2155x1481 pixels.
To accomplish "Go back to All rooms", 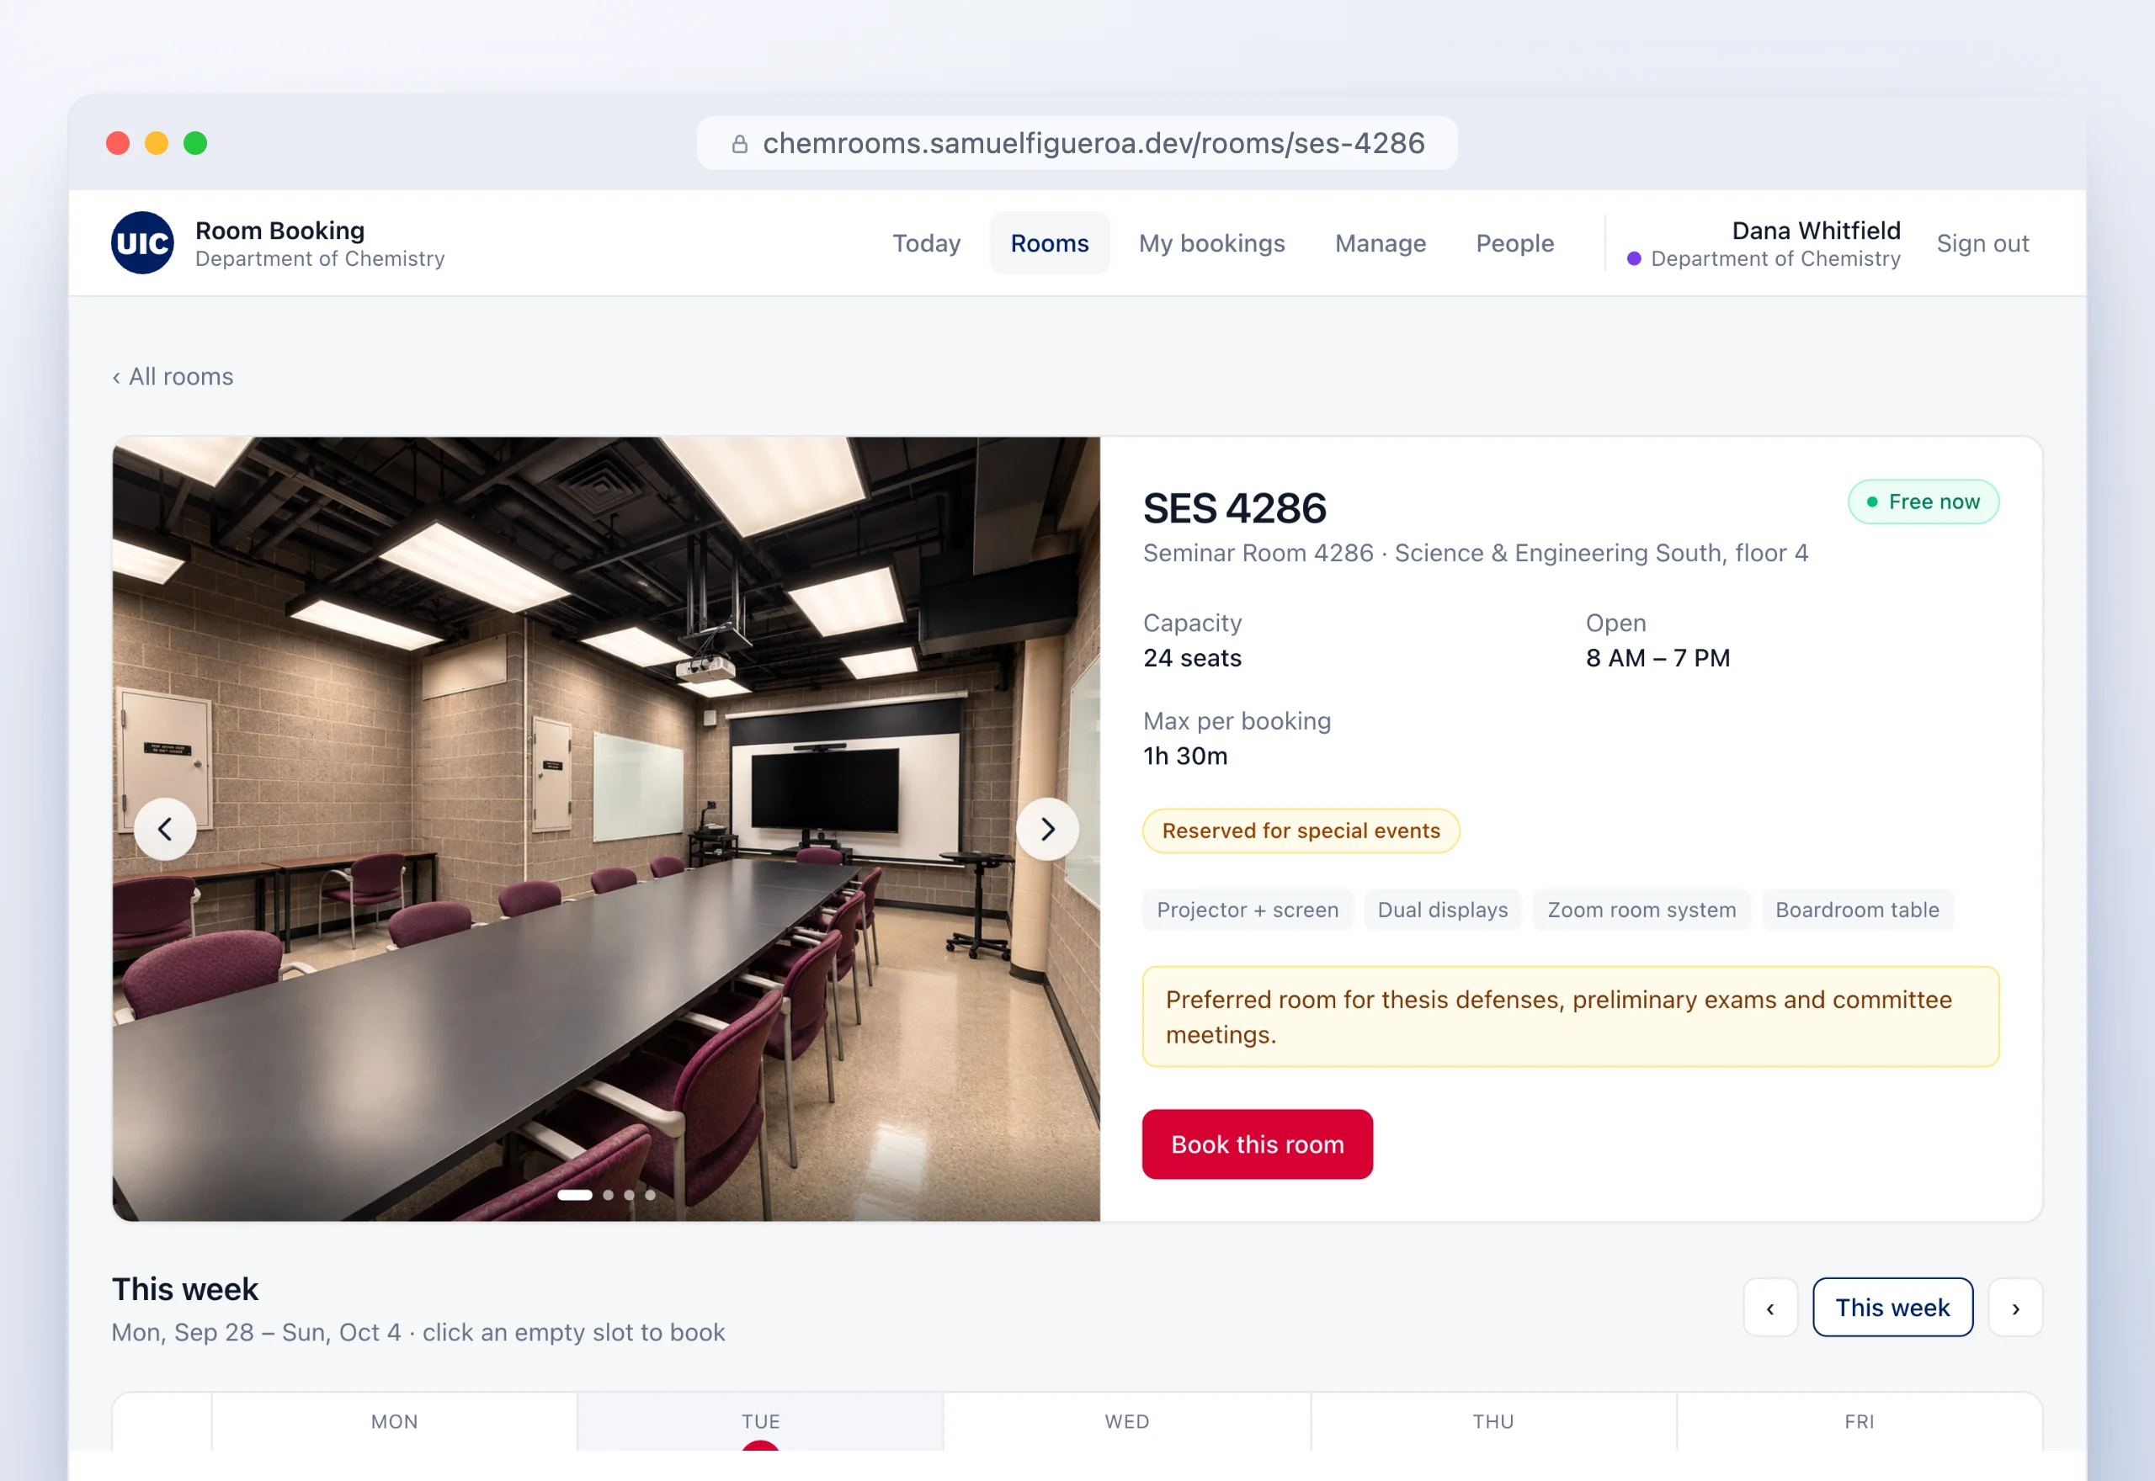I will coord(173,377).
